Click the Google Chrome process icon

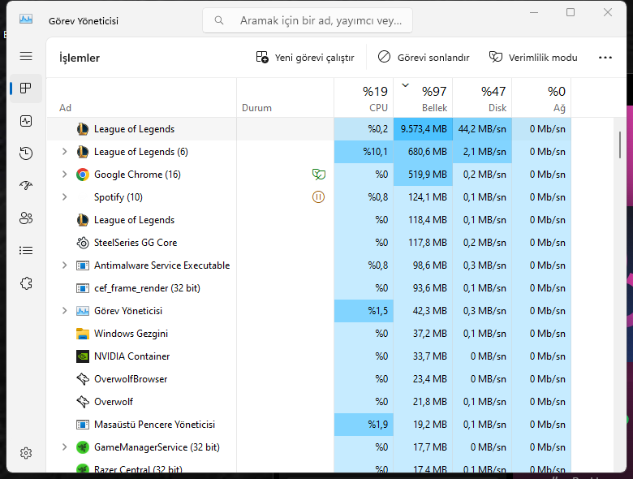[83, 175]
